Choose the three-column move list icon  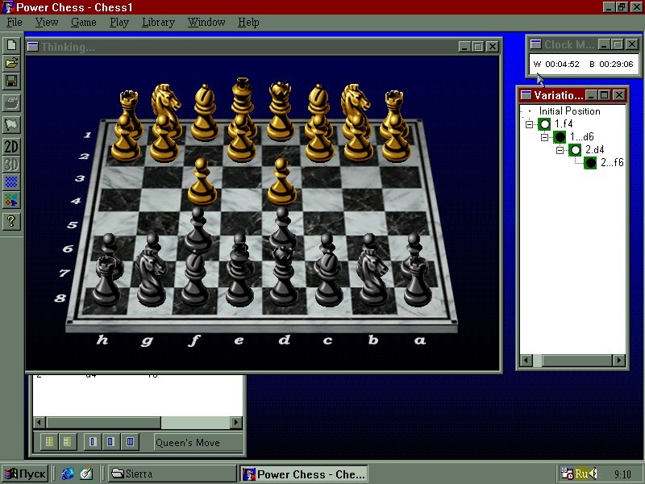(x=130, y=442)
